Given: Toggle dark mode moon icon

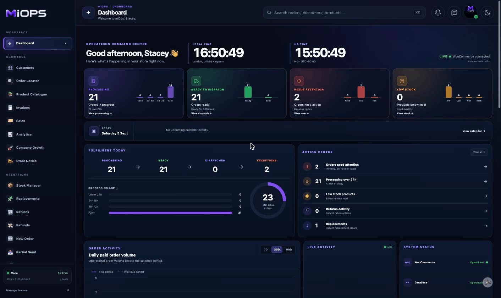Looking at the screenshot, I should [x=487, y=13].
